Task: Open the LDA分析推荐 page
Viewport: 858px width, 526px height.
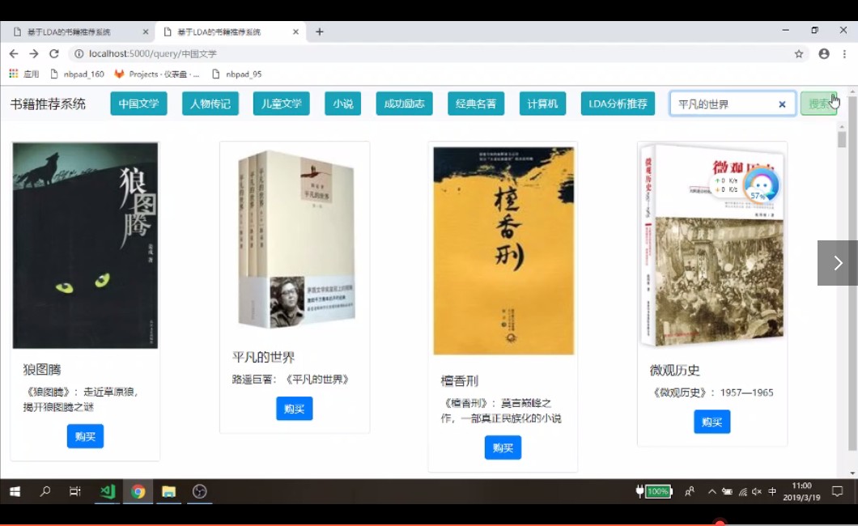Action: pyautogui.click(x=618, y=104)
